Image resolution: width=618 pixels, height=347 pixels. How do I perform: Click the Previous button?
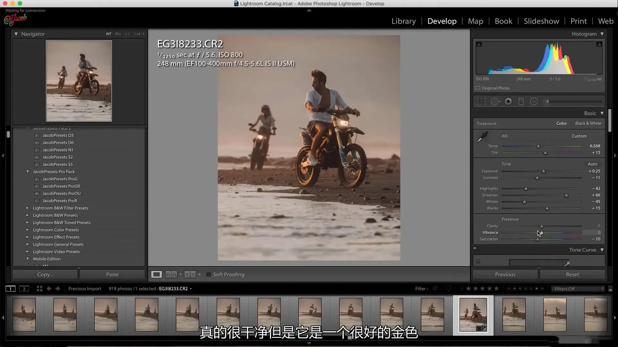pos(505,274)
